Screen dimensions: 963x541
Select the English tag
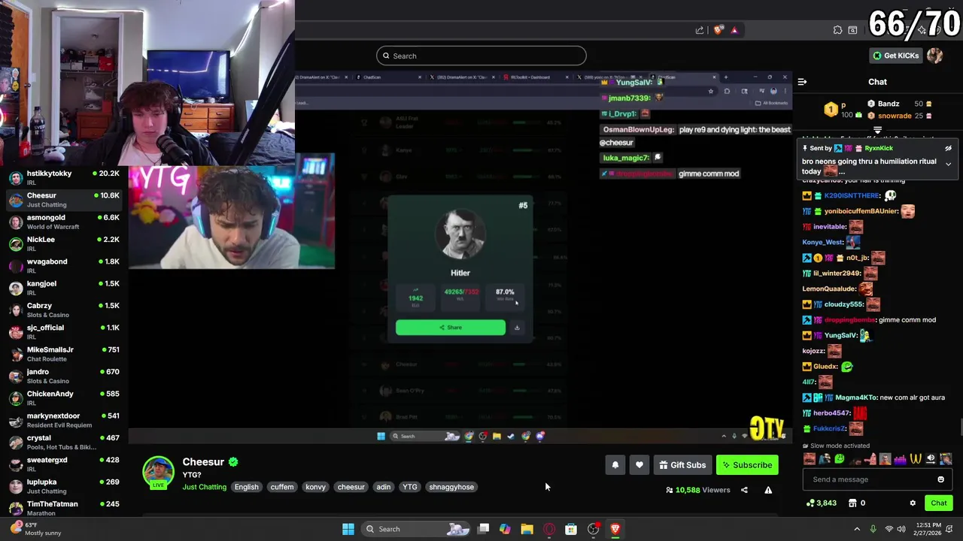[246, 487]
